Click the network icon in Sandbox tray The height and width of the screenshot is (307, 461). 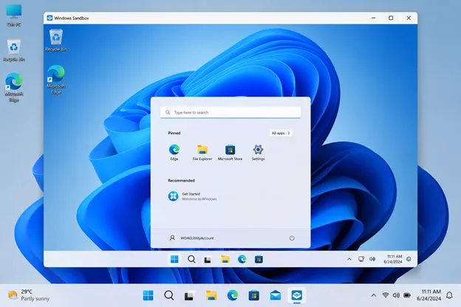coord(361,259)
